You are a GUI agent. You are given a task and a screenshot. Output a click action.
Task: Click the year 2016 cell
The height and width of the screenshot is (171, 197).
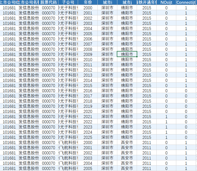point(88,91)
